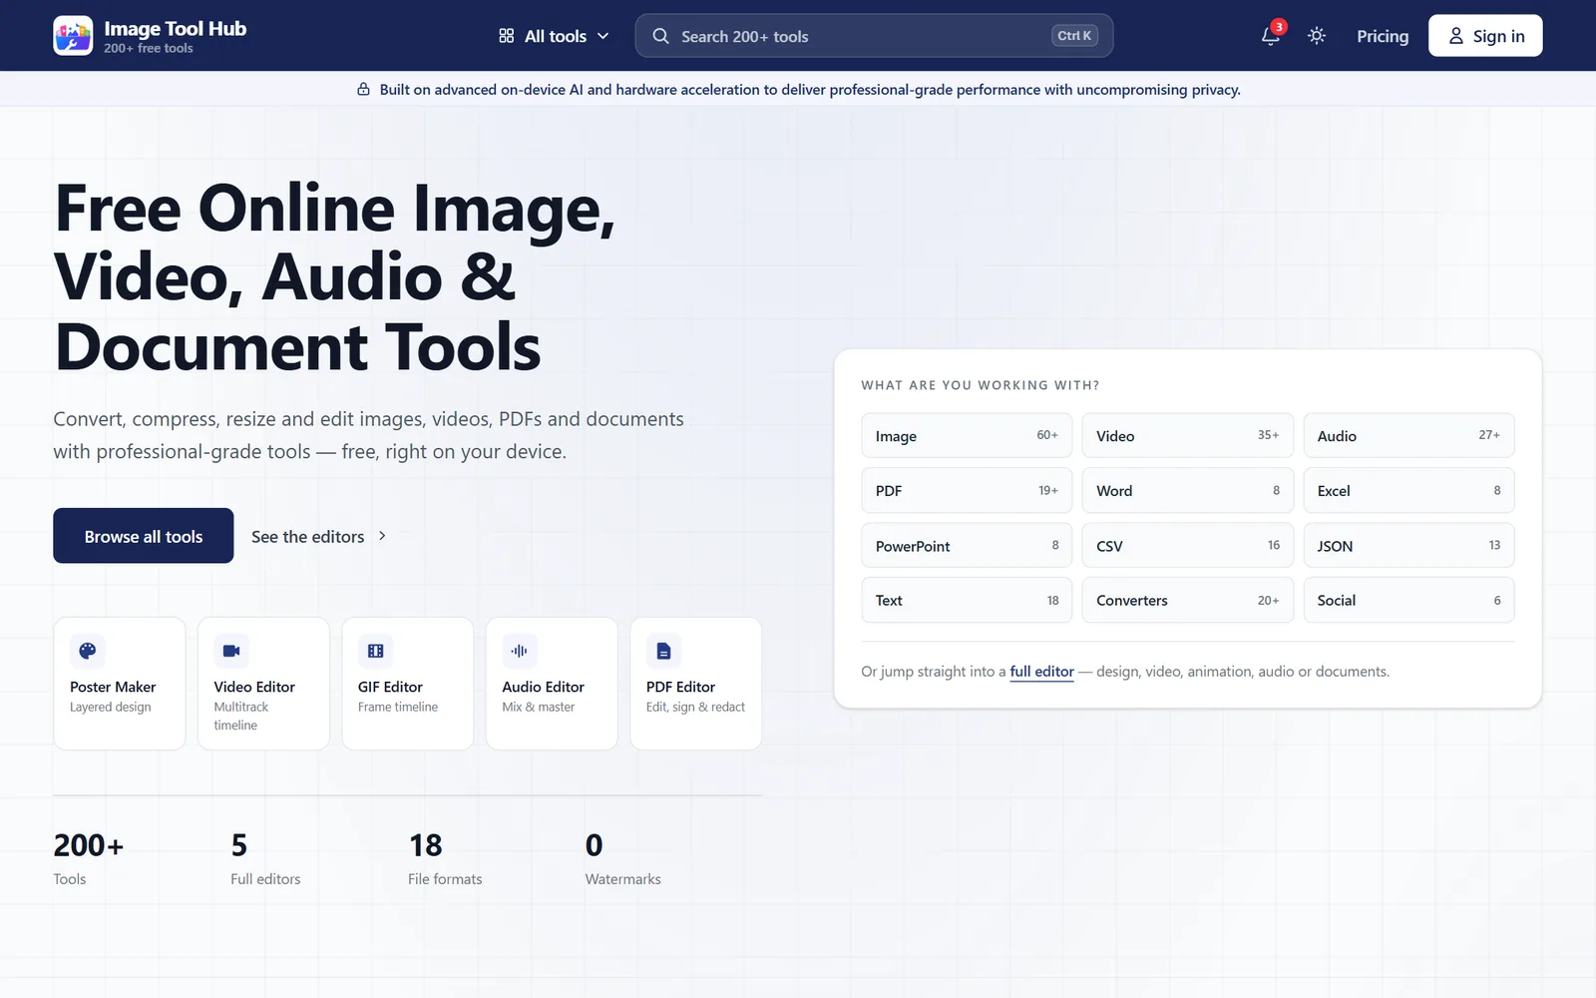
Task: Click the Ctrl K shortcut badge
Action: (x=1074, y=36)
